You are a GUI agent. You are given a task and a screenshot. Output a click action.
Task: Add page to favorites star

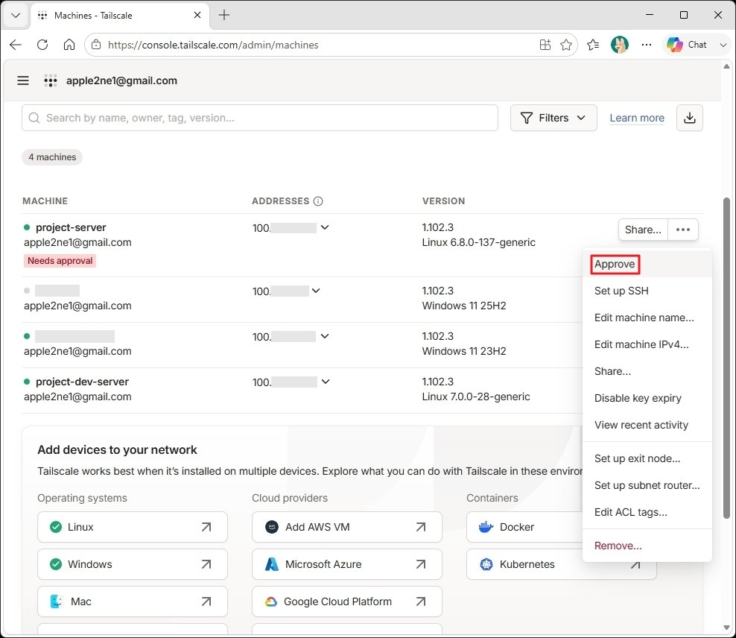coord(566,45)
